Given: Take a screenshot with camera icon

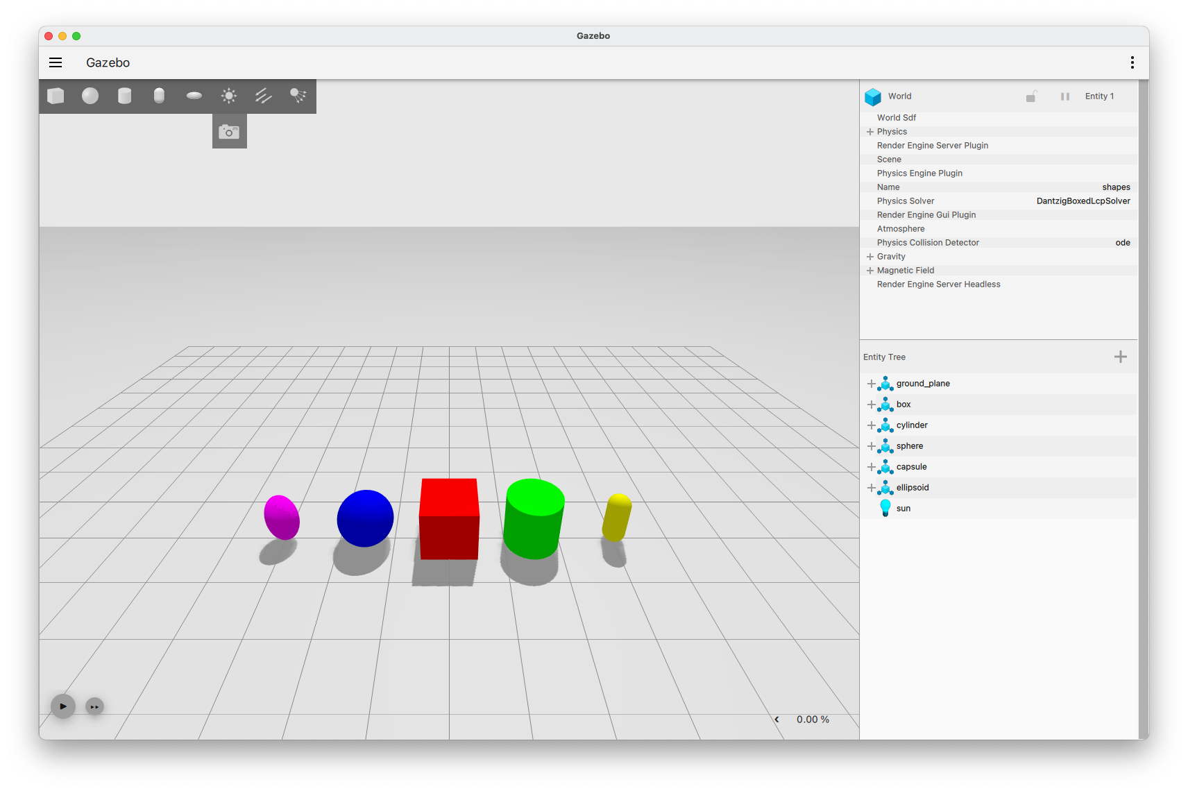Looking at the screenshot, I should [229, 131].
